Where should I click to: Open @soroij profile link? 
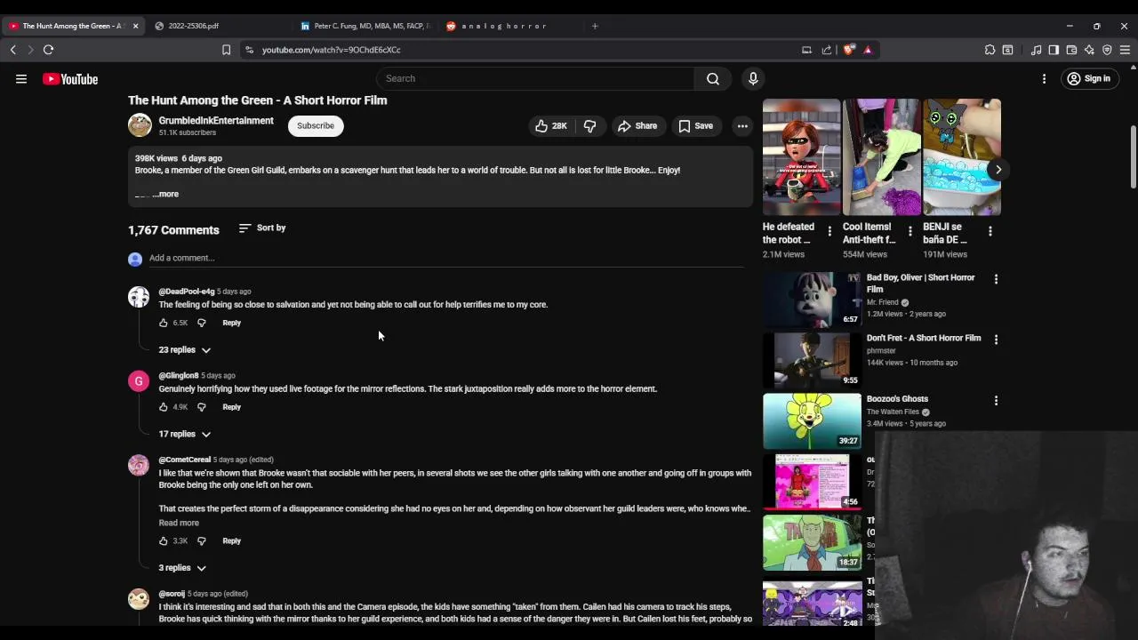pos(172,594)
